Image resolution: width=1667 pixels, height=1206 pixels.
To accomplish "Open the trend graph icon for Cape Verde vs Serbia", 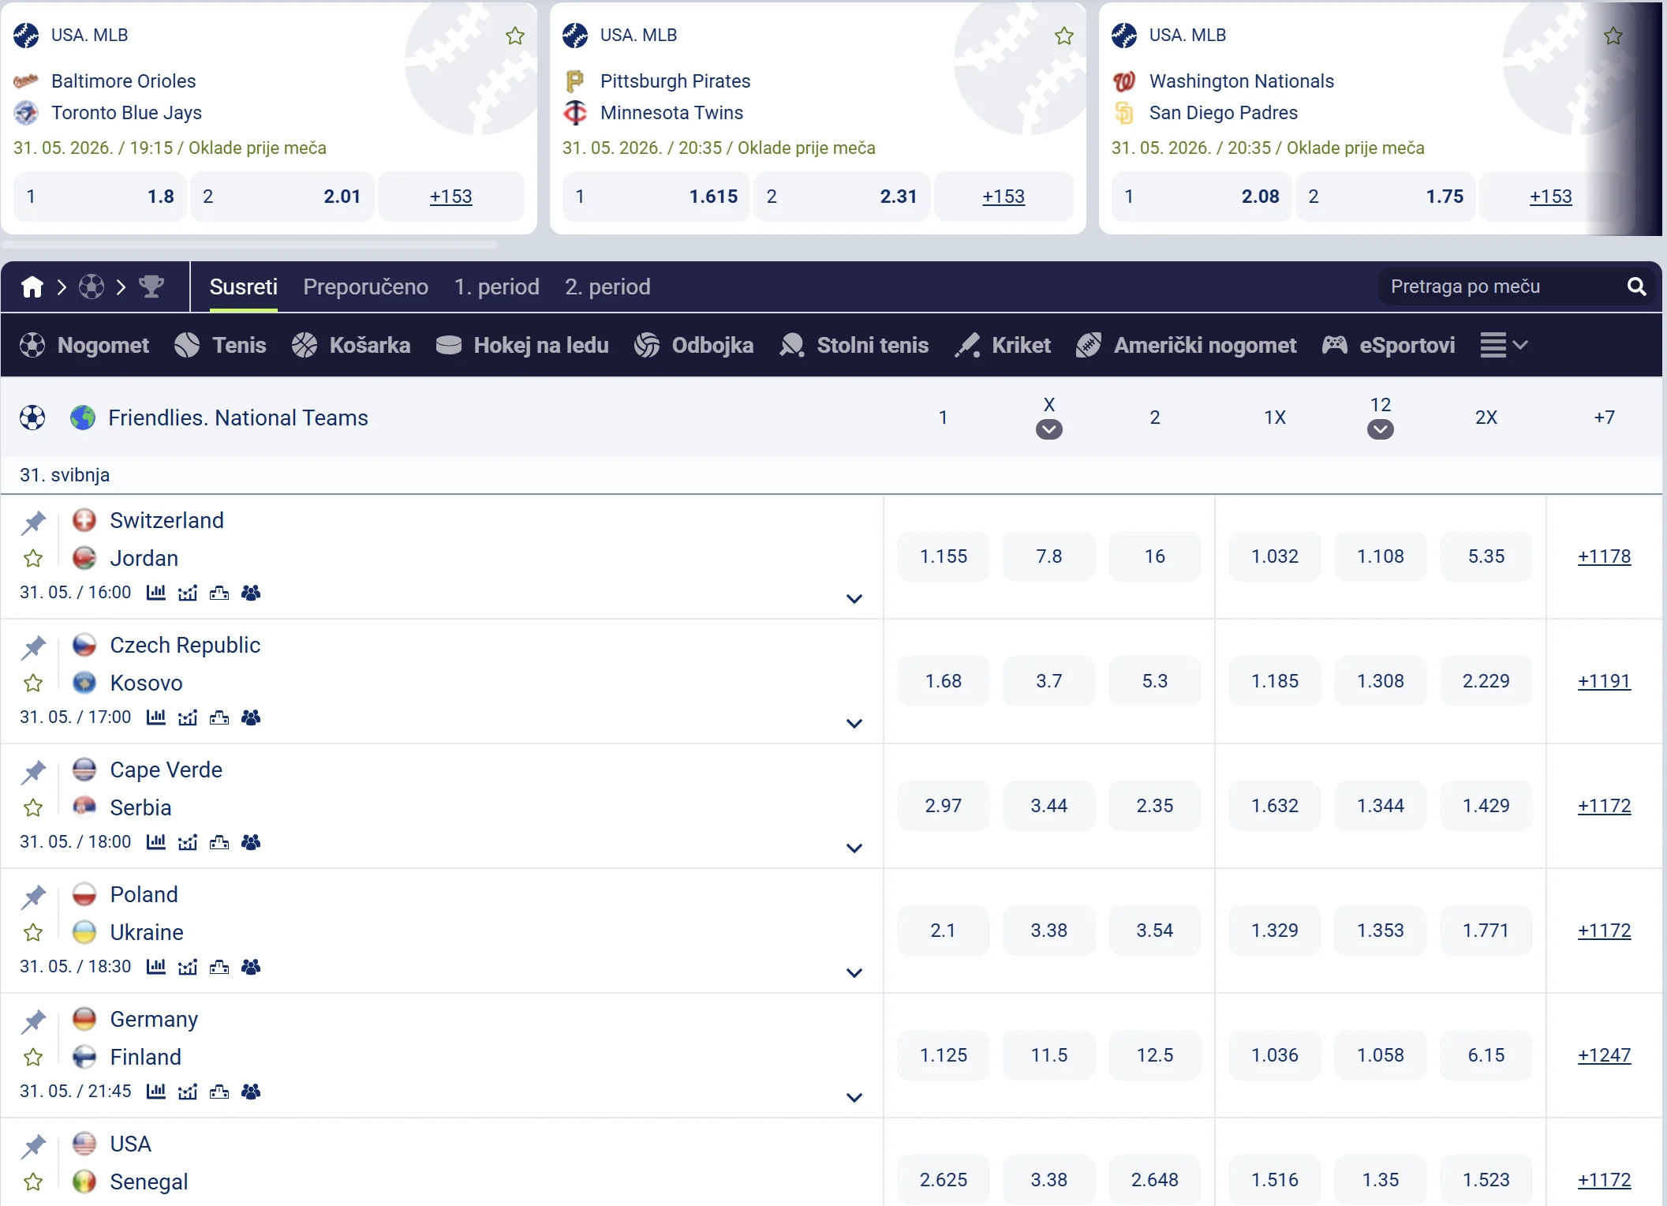I will [x=188, y=842].
